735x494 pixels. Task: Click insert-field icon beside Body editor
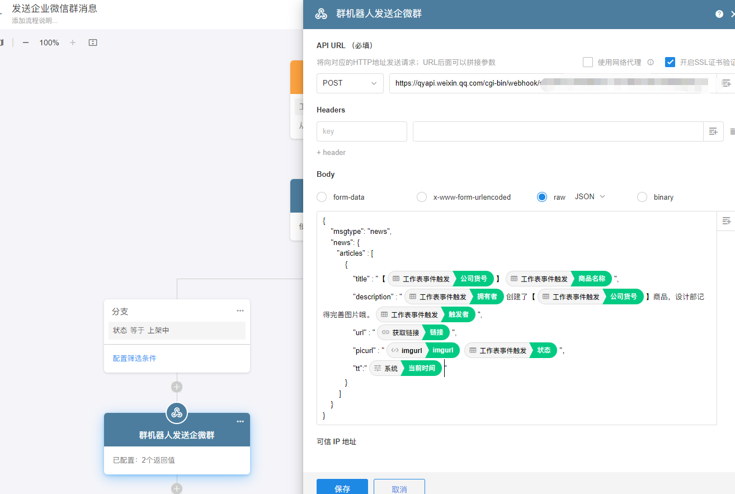pos(726,221)
